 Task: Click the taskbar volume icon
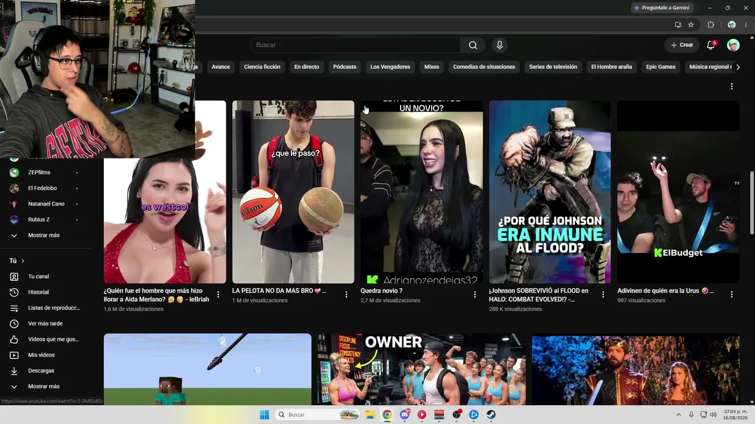coord(713,415)
